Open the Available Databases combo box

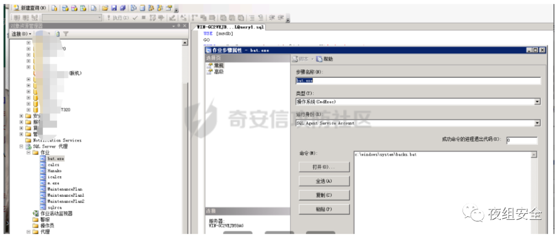[x=72, y=18]
